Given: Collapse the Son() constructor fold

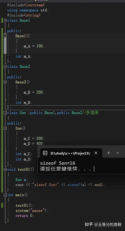Looking at the screenshot, I should point(5,128).
